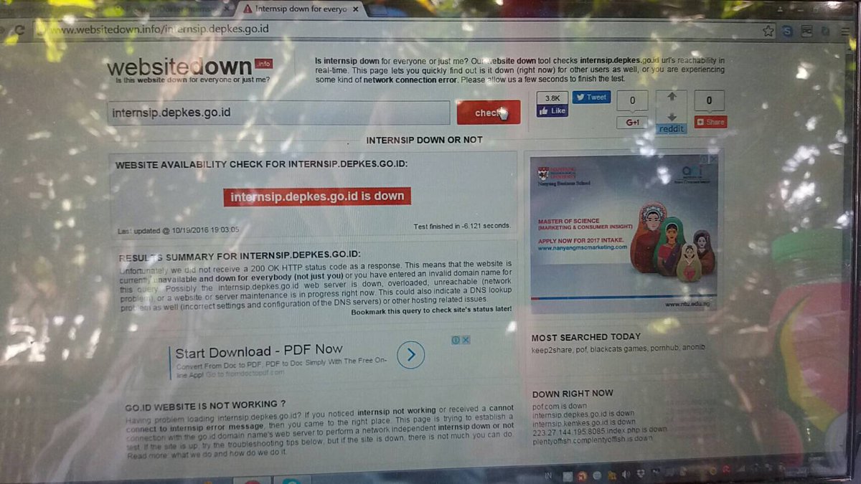Click the red X tray icon
This screenshot has height=484, width=861.
tap(582, 475)
